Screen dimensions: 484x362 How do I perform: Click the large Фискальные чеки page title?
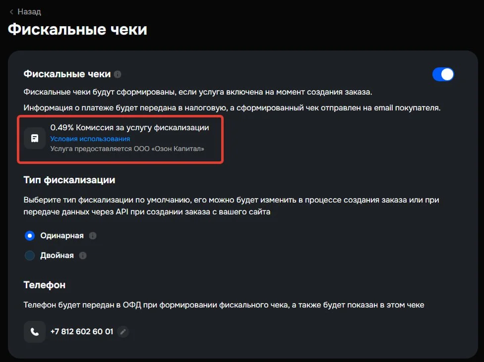tap(77, 29)
